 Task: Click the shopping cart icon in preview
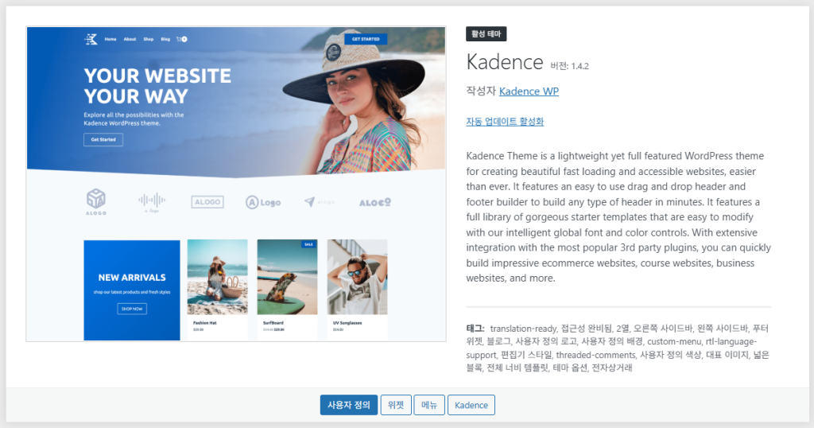[x=180, y=39]
